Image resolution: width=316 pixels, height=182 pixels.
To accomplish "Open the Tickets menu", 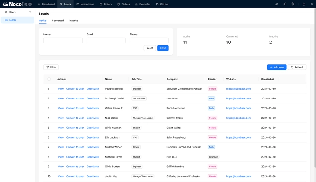I will pyautogui.click(x=124, y=4).
